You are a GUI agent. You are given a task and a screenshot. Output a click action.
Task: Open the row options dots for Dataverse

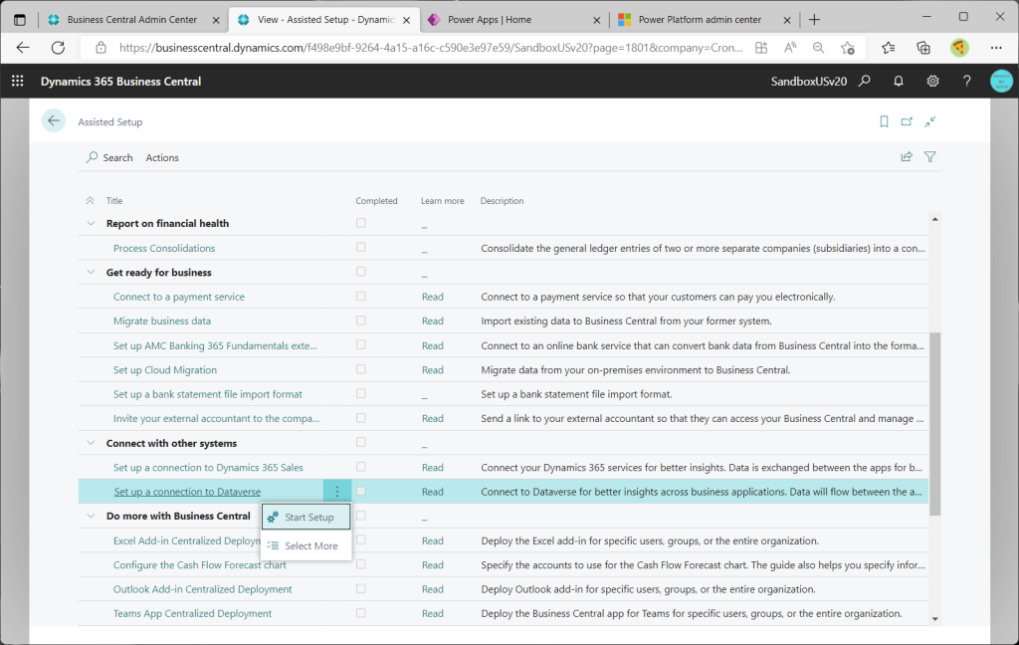(336, 492)
